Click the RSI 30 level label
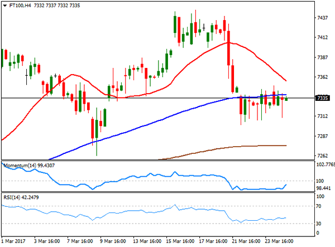The image size is (335, 247). (319, 224)
